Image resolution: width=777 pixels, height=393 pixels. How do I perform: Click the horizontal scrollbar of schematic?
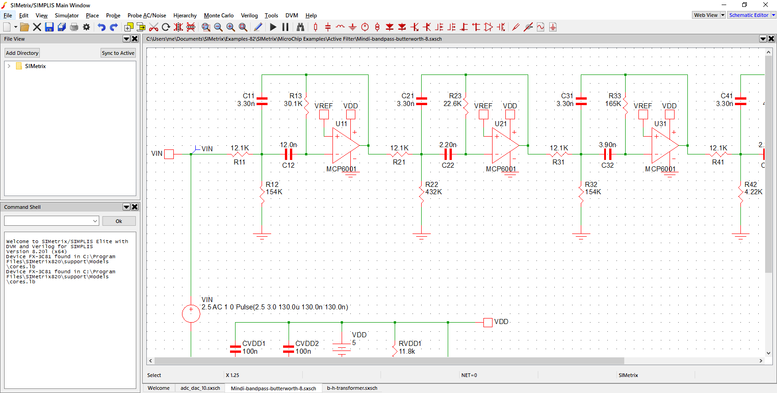pos(389,361)
